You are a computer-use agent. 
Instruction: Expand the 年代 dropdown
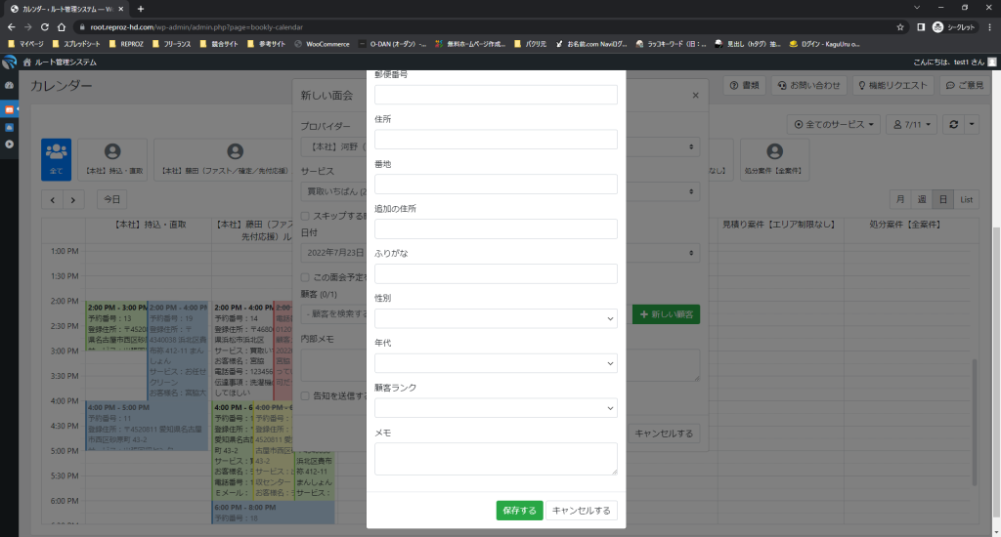point(496,363)
